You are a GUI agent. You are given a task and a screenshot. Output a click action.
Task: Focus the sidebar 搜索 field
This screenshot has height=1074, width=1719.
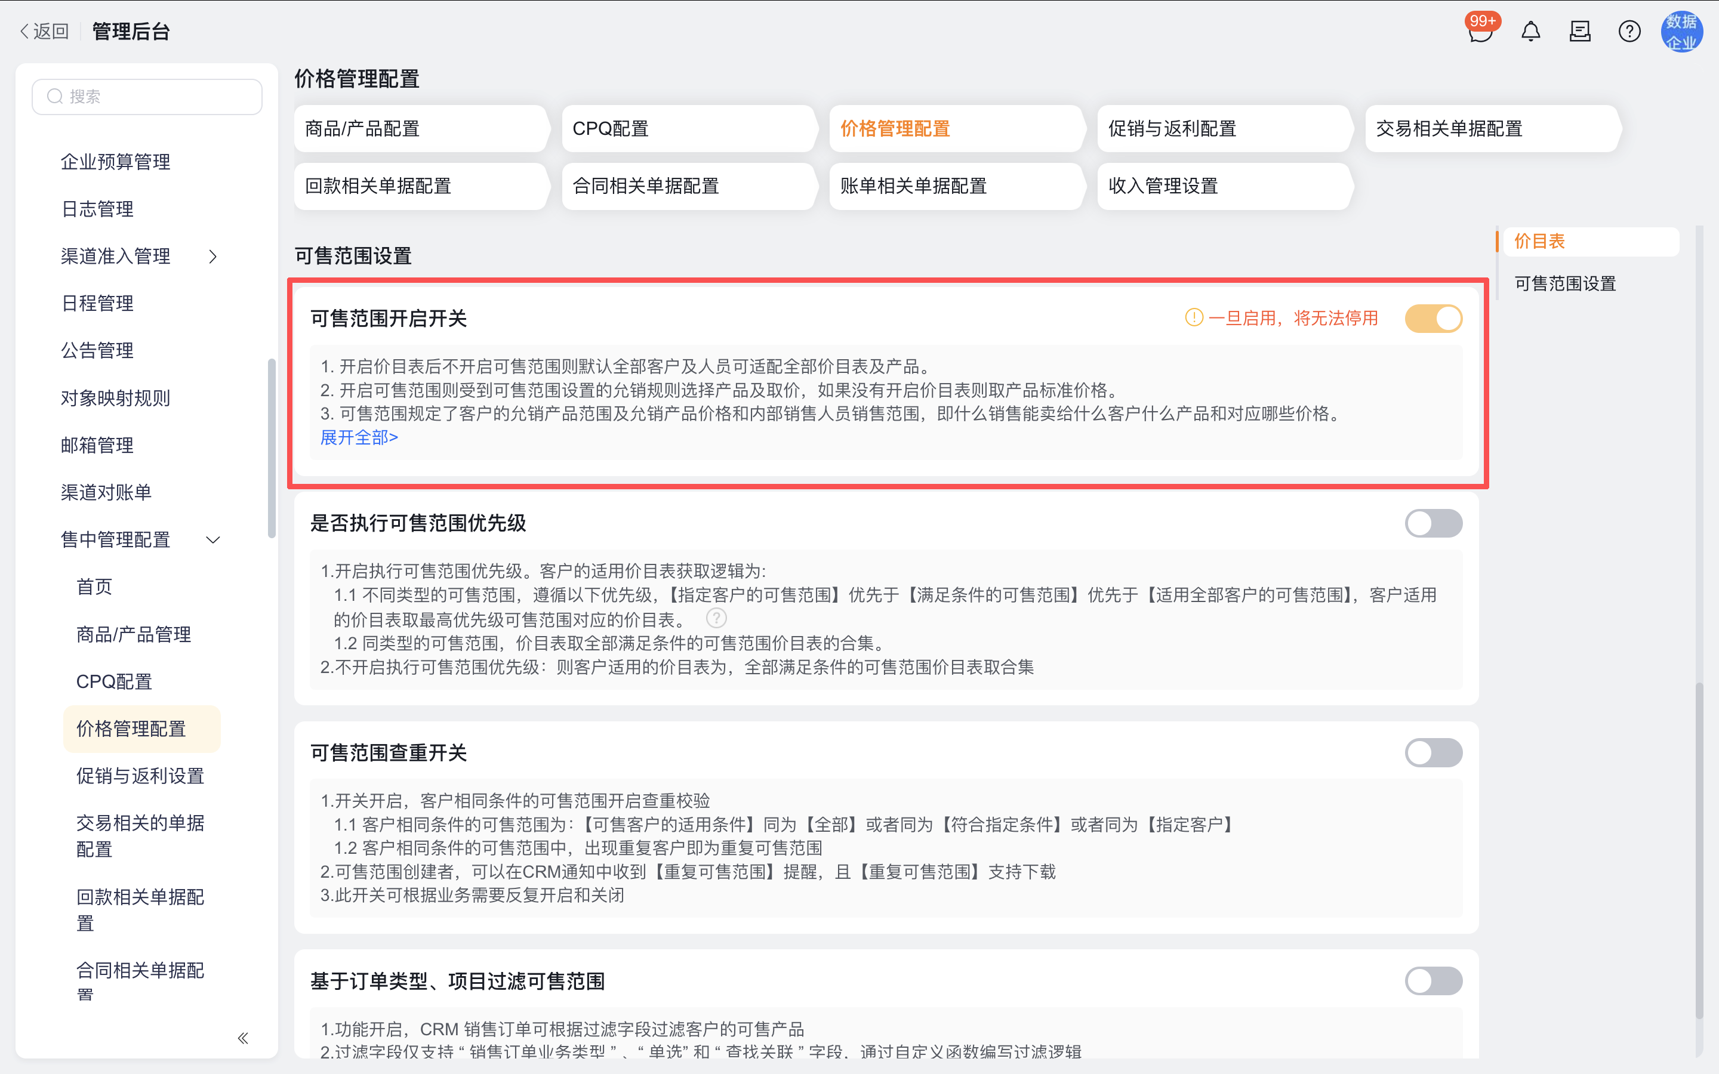coord(147,97)
